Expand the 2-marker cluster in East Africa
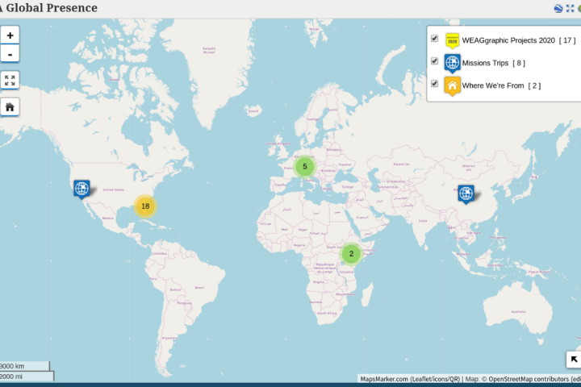 click(x=350, y=254)
